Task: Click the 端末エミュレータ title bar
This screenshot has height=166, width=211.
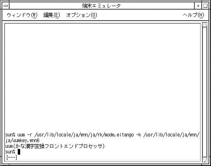Action: coord(102,6)
